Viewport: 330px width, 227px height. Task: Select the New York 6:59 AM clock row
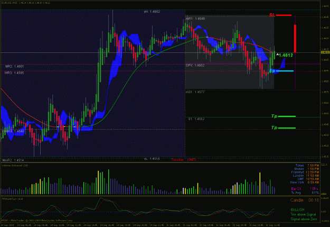pos(305,182)
